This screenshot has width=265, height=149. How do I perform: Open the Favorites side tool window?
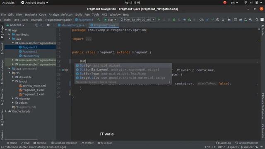2,118
